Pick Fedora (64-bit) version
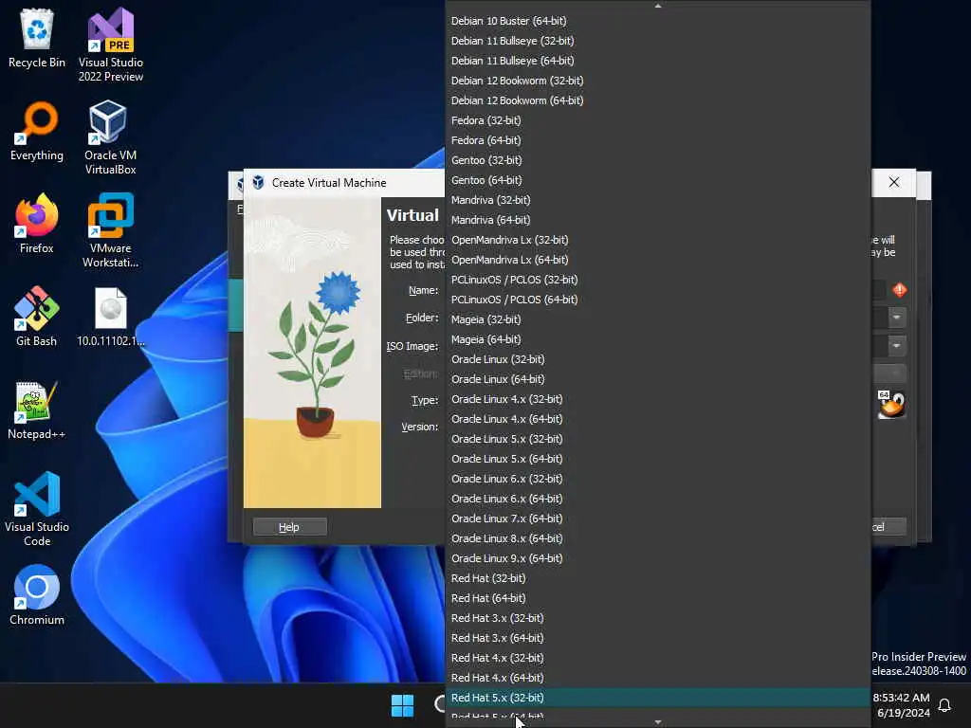The width and height of the screenshot is (971, 728). click(658, 140)
